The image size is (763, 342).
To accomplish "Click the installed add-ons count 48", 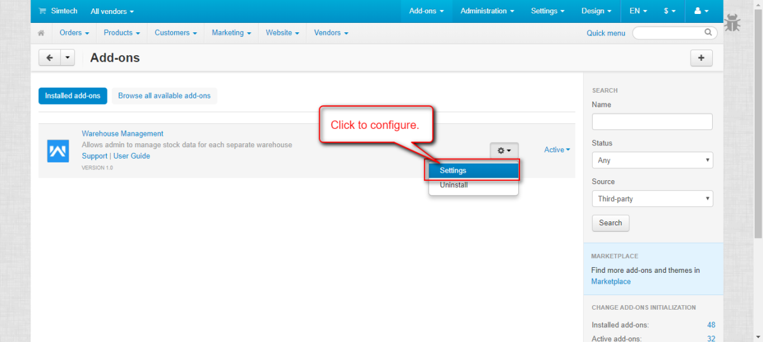I will pyautogui.click(x=711, y=325).
